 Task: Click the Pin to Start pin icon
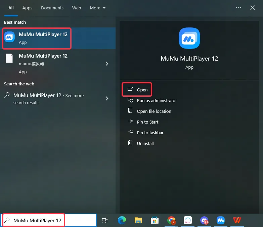click(x=130, y=121)
